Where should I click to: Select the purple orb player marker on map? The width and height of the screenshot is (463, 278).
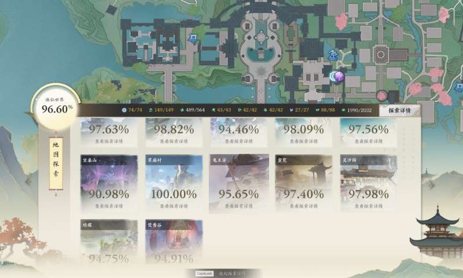339,76
